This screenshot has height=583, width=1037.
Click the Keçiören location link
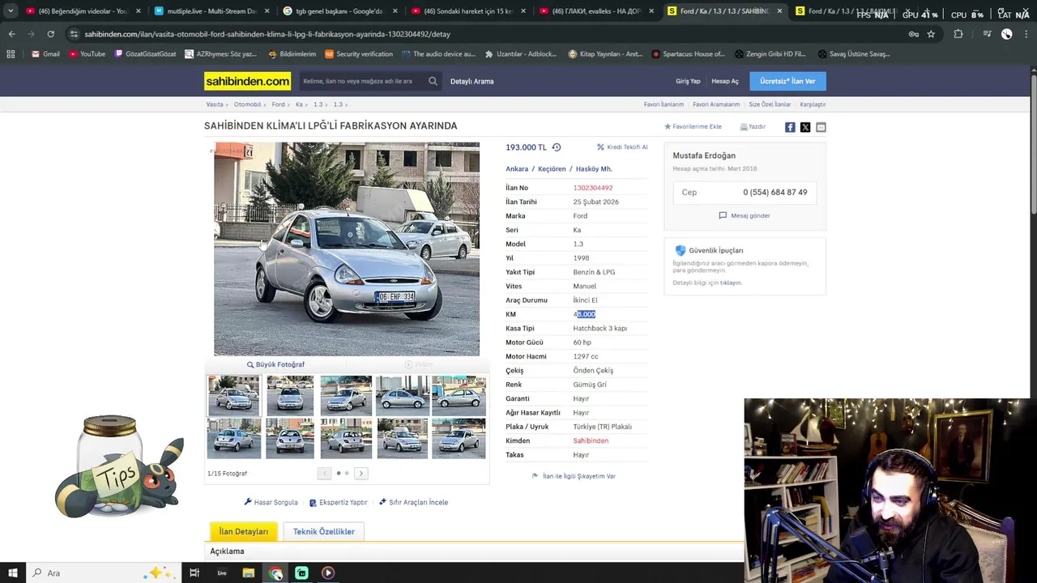coord(552,169)
